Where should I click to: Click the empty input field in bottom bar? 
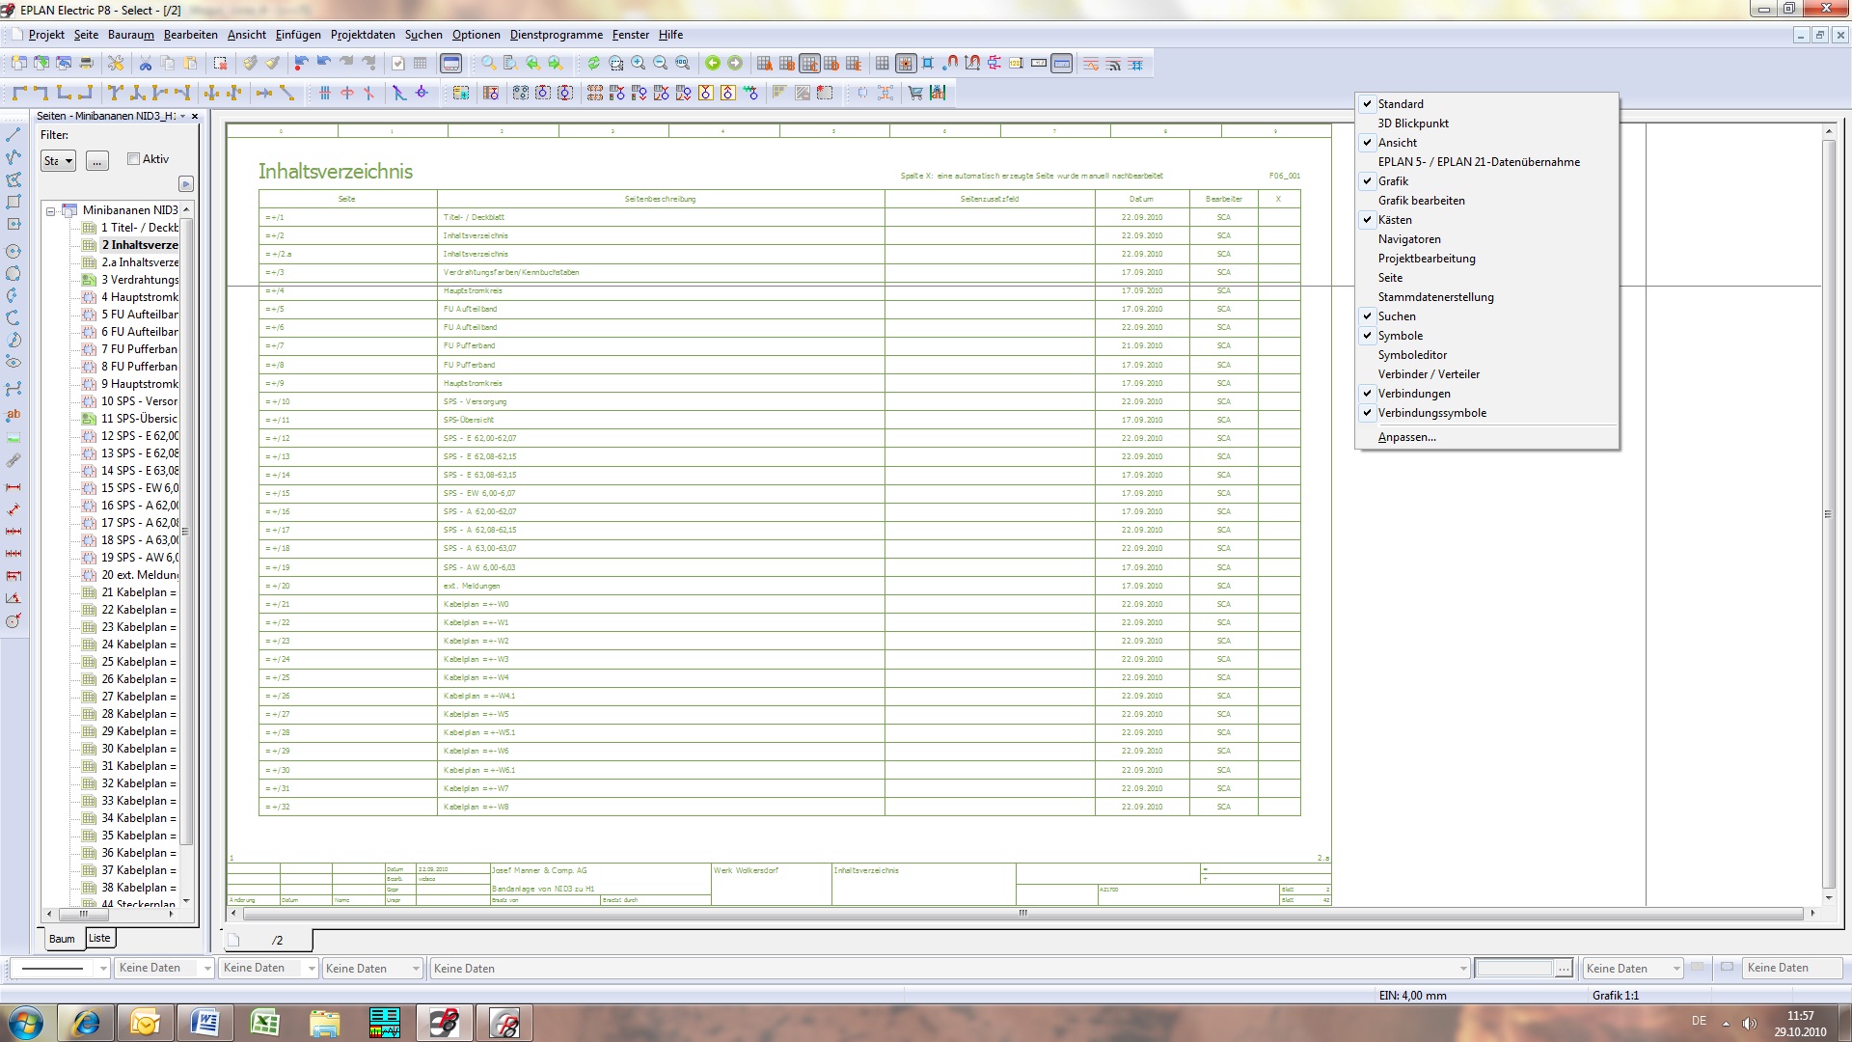[x=1513, y=968]
